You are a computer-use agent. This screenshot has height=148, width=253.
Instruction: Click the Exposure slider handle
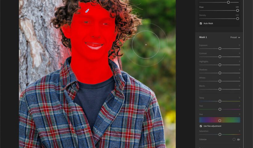click(220, 48)
